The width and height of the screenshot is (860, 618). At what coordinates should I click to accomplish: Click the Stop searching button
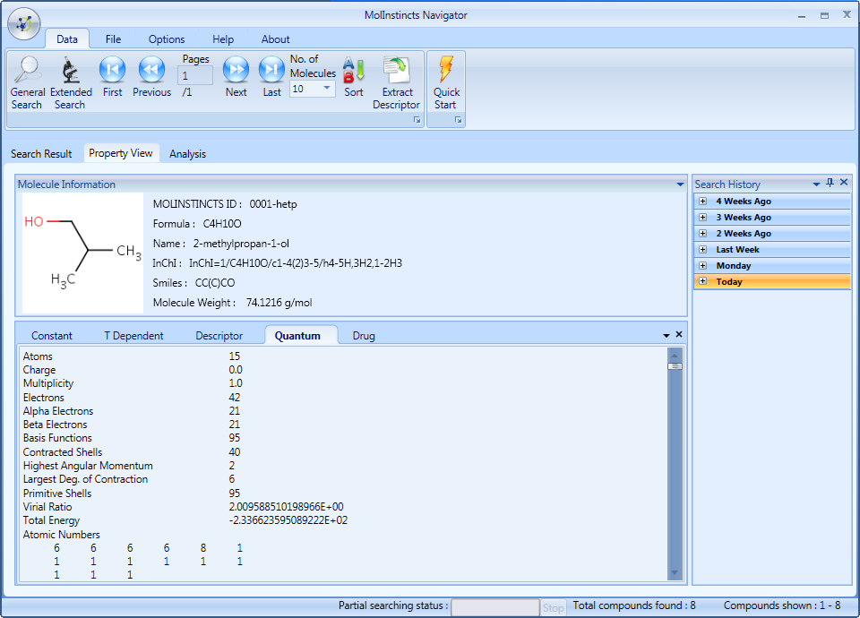coord(553,607)
